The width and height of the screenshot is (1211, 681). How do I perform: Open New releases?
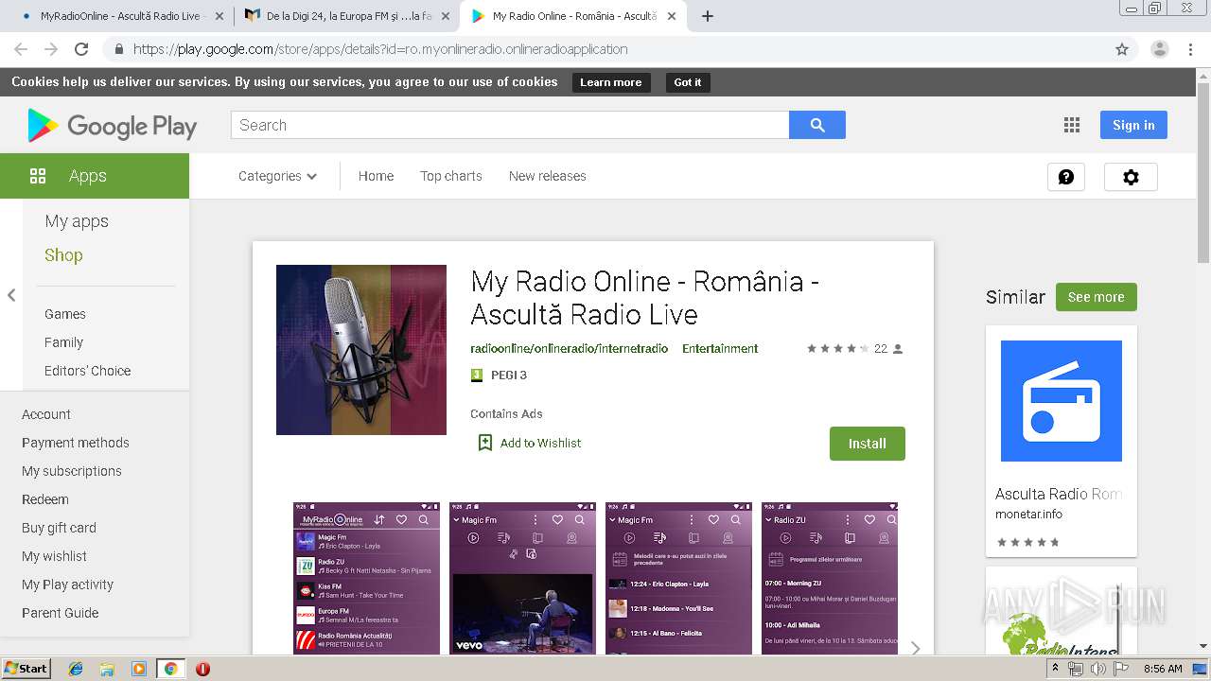[x=547, y=176]
